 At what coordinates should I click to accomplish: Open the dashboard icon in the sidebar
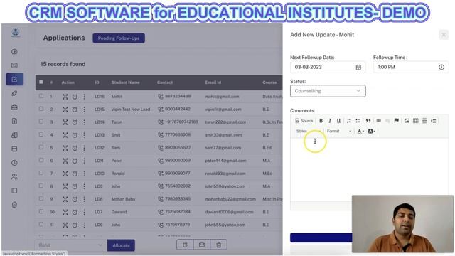click(x=14, y=52)
